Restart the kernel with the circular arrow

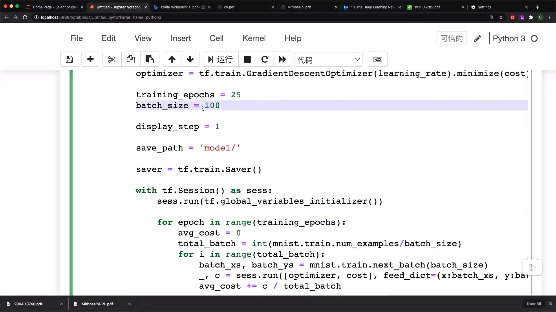point(265,60)
